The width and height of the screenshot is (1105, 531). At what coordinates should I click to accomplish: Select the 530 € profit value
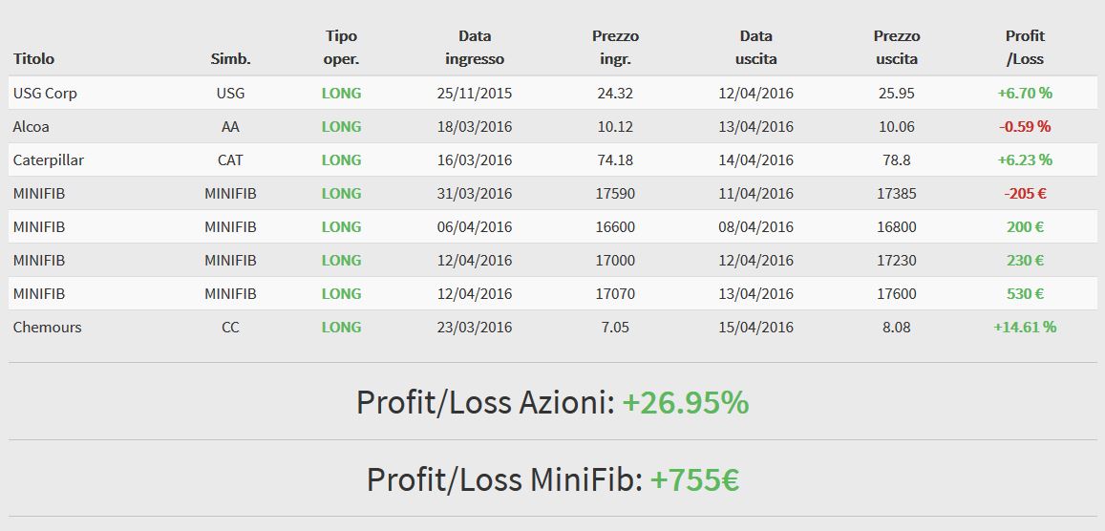tap(1025, 293)
